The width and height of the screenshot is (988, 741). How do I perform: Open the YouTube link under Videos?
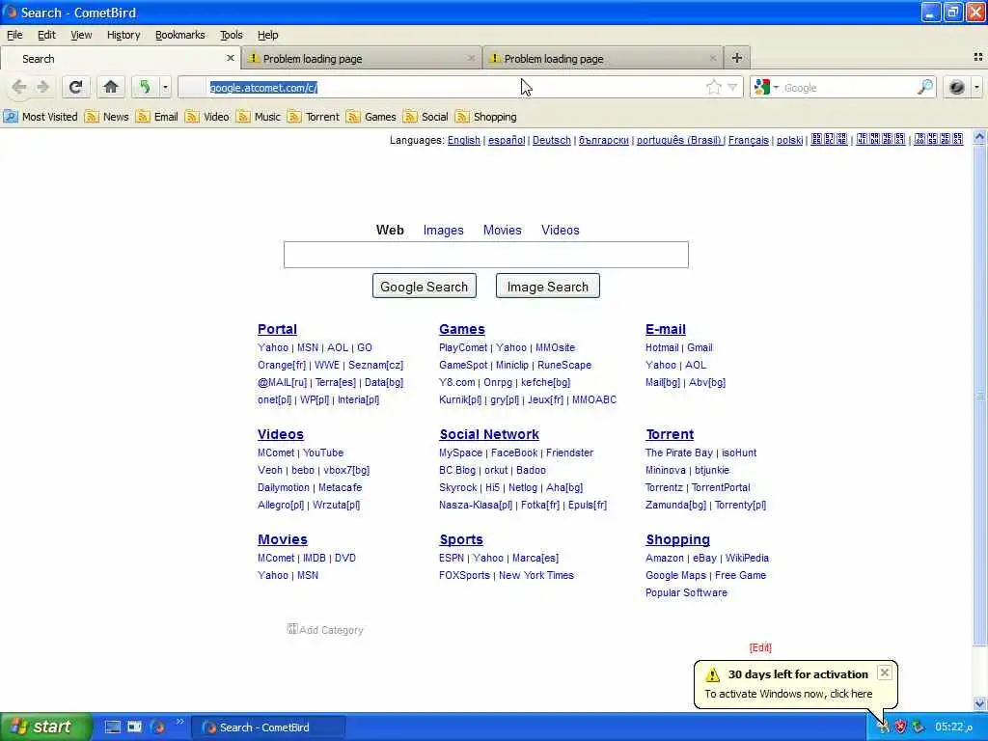323,453
